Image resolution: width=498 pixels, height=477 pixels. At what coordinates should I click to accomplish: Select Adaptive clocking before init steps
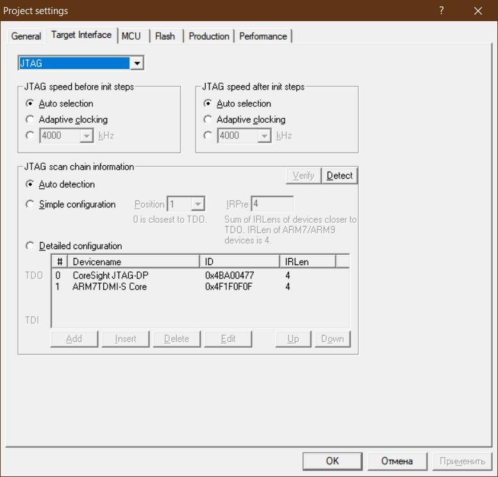pos(29,120)
